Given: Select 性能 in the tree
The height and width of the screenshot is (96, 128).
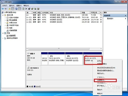Looking at the screenshot, I should pos(11,28).
